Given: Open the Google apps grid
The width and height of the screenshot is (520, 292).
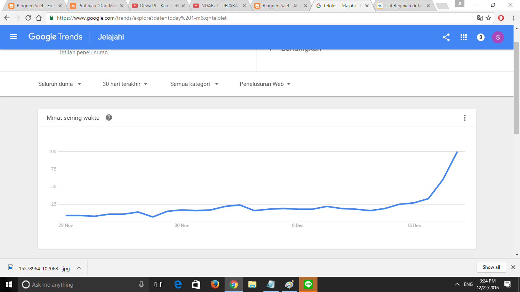Looking at the screenshot, I should click(464, 37).
